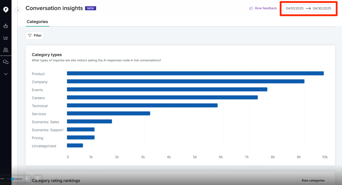The height and width of the screenshot is (185, 342).
Task: Click the Give feedback link
Action: (263, 8)
